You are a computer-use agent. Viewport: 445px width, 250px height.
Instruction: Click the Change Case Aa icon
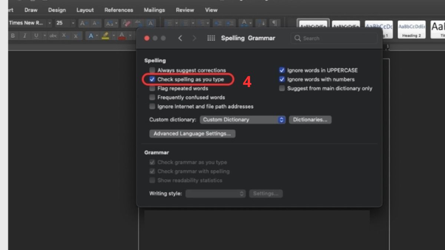[110, 23]
